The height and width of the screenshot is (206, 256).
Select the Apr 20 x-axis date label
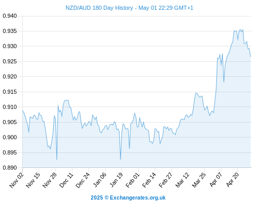click(x=232, y=180)
